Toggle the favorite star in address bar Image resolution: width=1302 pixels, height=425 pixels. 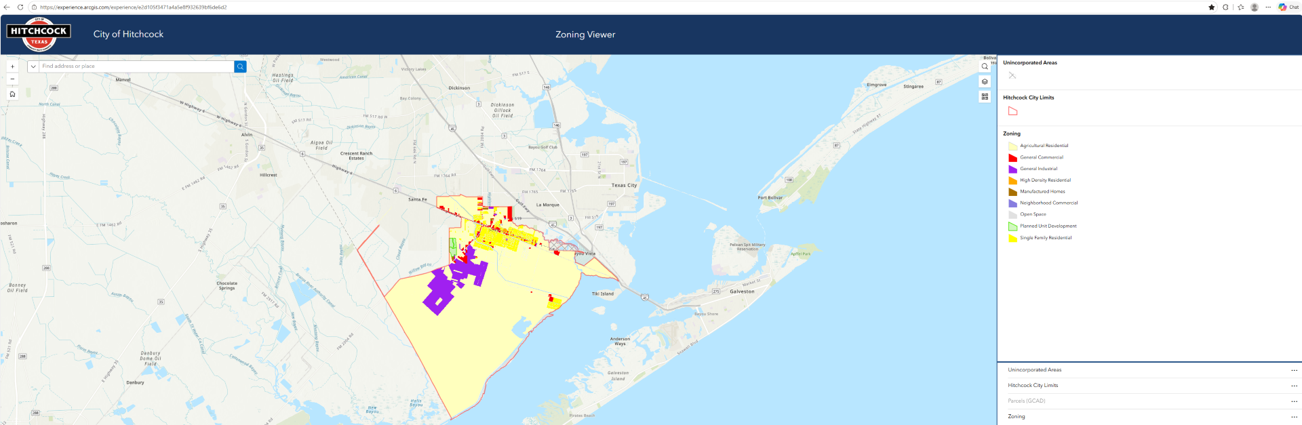1211,7
